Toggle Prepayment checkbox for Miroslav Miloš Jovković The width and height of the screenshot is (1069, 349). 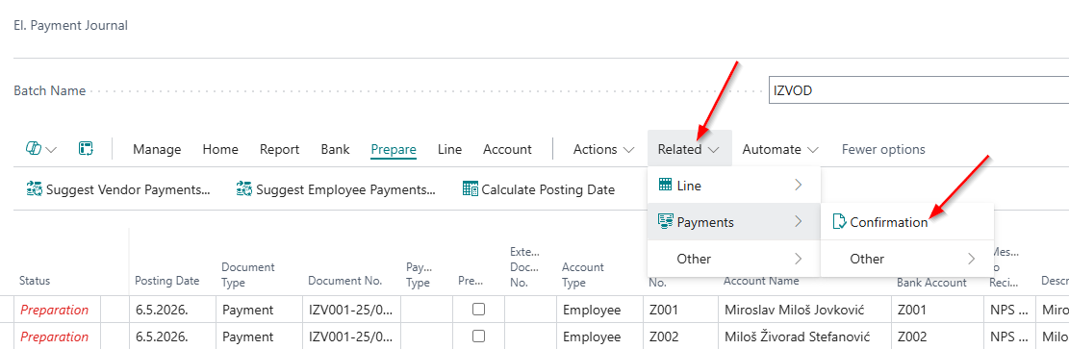[478, 310]
